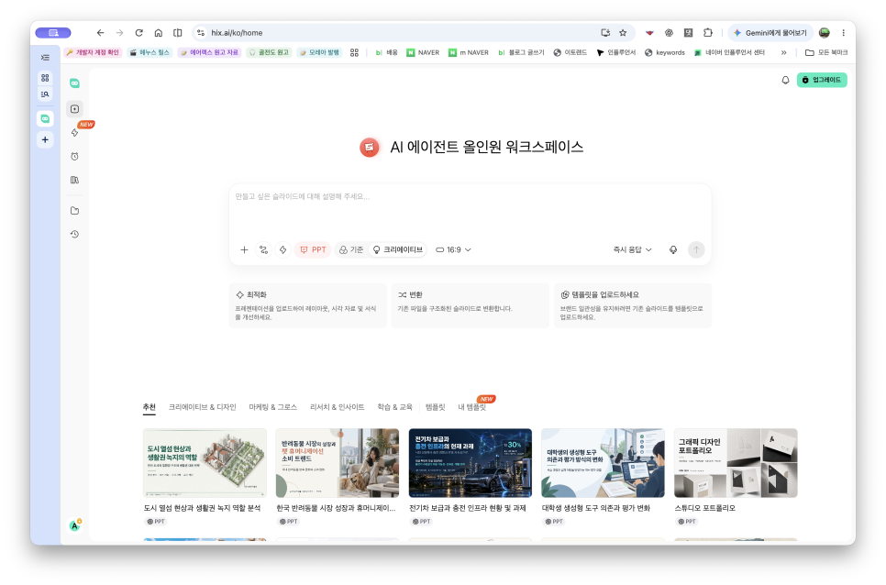
Task: Open the browser profile avatar
Action: [825, 33]
